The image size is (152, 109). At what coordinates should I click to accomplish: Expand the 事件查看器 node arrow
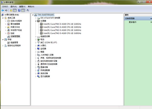pos(6,24)
